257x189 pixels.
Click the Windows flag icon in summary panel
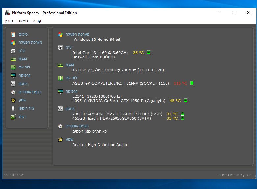tap(60, 35)
